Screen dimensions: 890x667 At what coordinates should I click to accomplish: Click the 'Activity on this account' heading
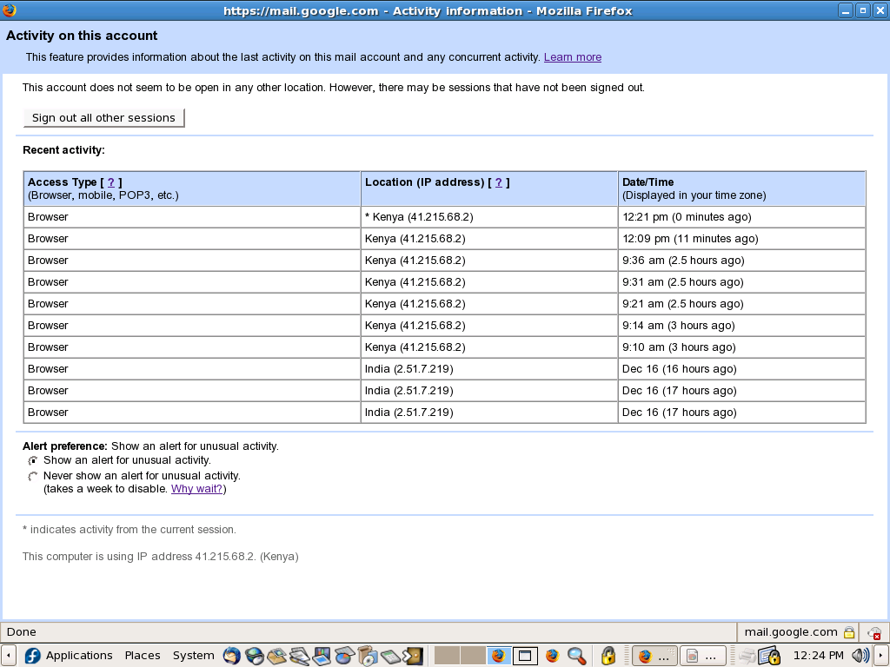pyautogui.click(x=82, y=36)
